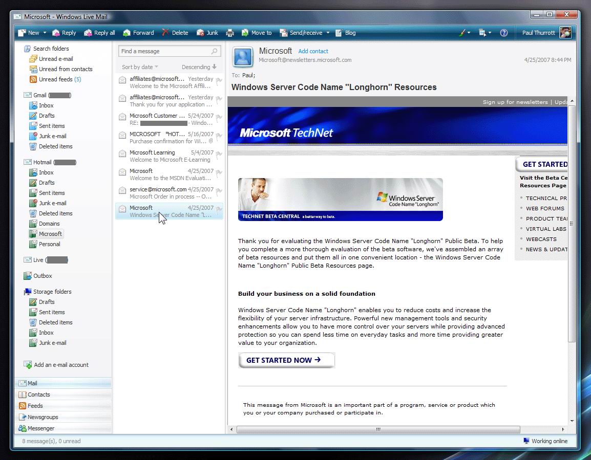The image size is (591, 460).
Task: Collapse the Gmail account node
Action: pyautogui.click(x=28, y=95)
